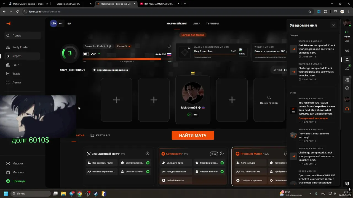The image size is (353, 198).
Task: Switch to the ЛИГА tab
Action: (x=197, y=23)
